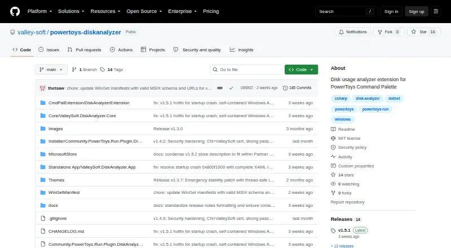Click the Notifications bell icon
Image resolution: width=451 pixels, height=248 pixels.
coord(341,32)
